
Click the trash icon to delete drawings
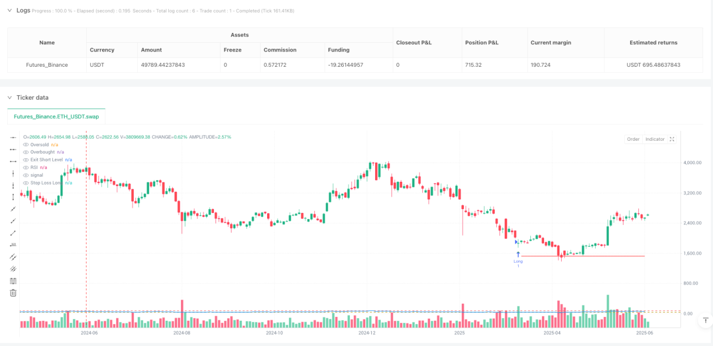click(x=13, y=293)
